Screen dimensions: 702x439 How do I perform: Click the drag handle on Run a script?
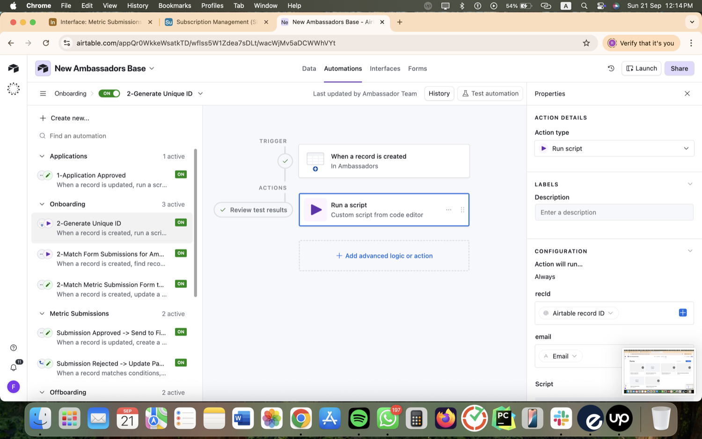[462, 210]
